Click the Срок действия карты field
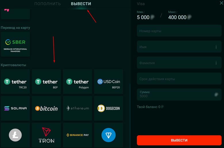The image size is (224, 148). point(179,79)
